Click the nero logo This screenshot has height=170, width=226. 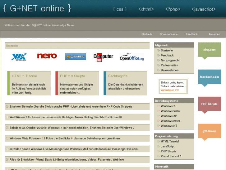47,56
